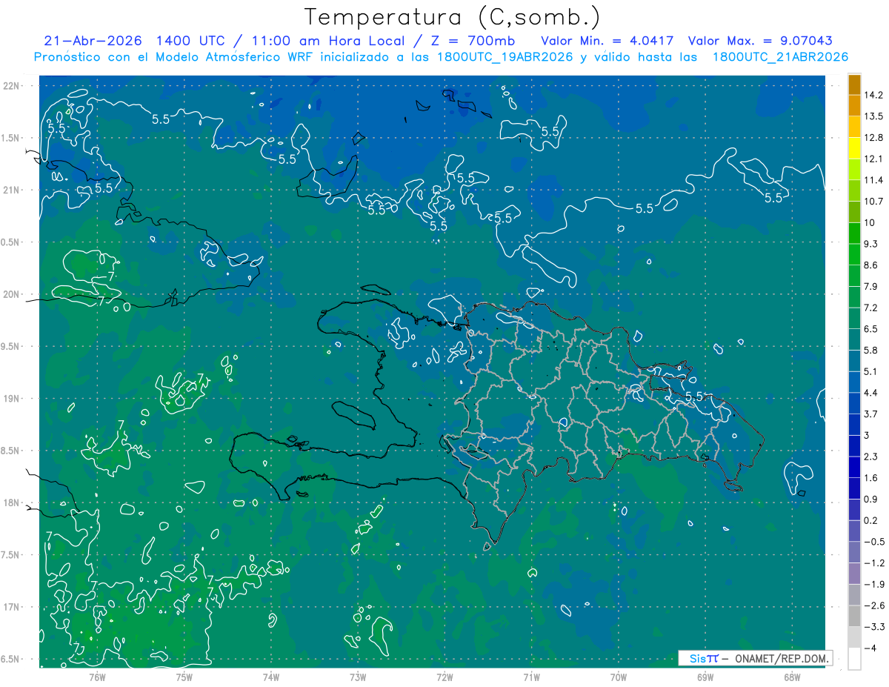Pick the dark orange swatch above 14.2
Image resolution: width=889 pixels, height=687 pixels.
coord(854,84)
